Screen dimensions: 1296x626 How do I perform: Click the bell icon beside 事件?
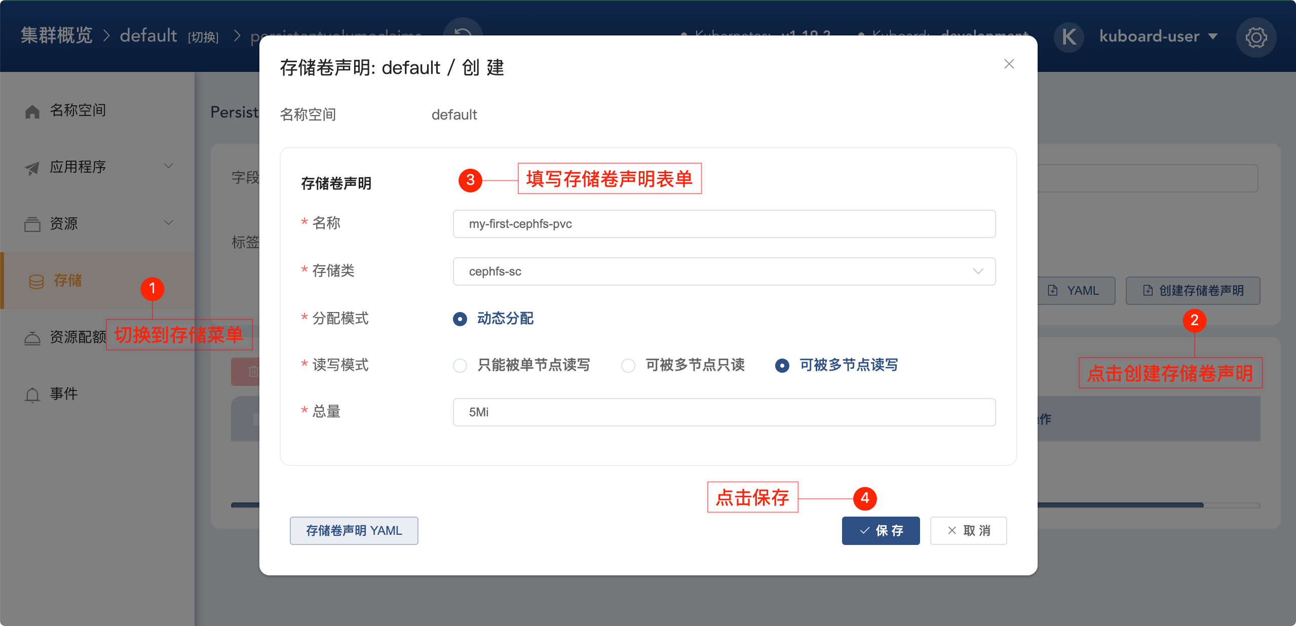(32, 395)
